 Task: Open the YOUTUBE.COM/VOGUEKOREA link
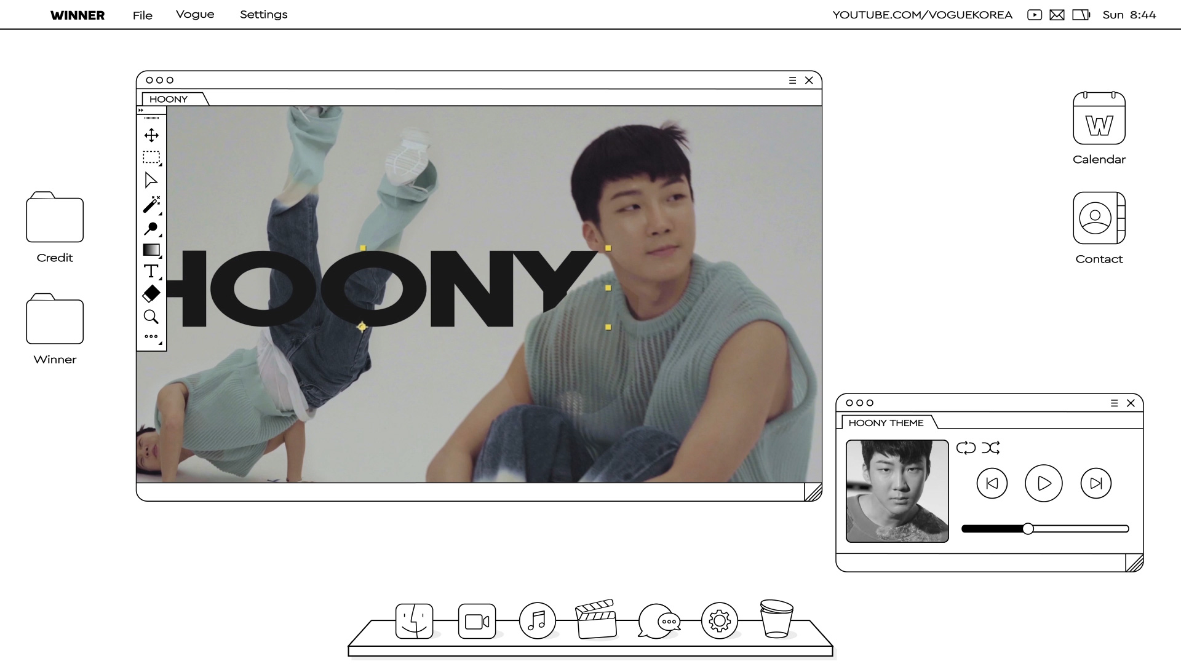click(x=922, y=15)
